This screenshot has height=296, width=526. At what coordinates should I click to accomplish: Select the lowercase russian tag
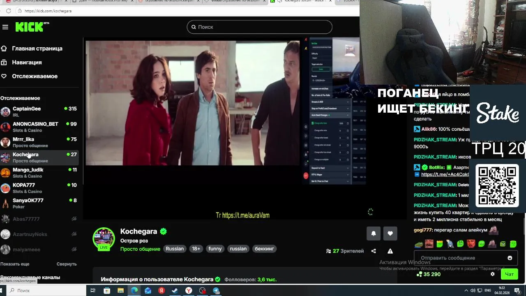238,249
